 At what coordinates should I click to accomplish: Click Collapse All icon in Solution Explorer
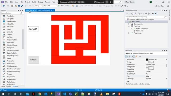[146, 14]
